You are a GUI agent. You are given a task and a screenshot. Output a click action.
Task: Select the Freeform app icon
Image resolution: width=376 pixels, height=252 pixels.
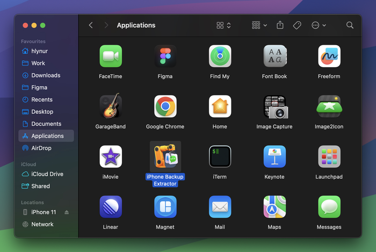[x=329, y=56]
